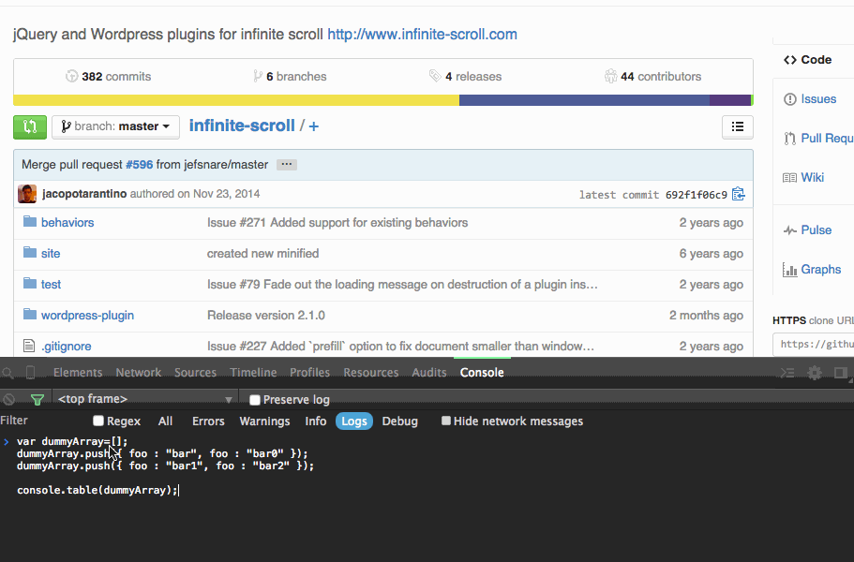Toggle DevTools device mode phone icon
The image size is (854, 562).
coord(31,373)
